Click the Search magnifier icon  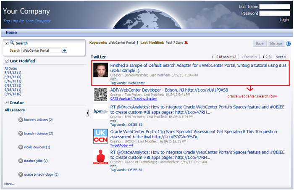(12, 42)
